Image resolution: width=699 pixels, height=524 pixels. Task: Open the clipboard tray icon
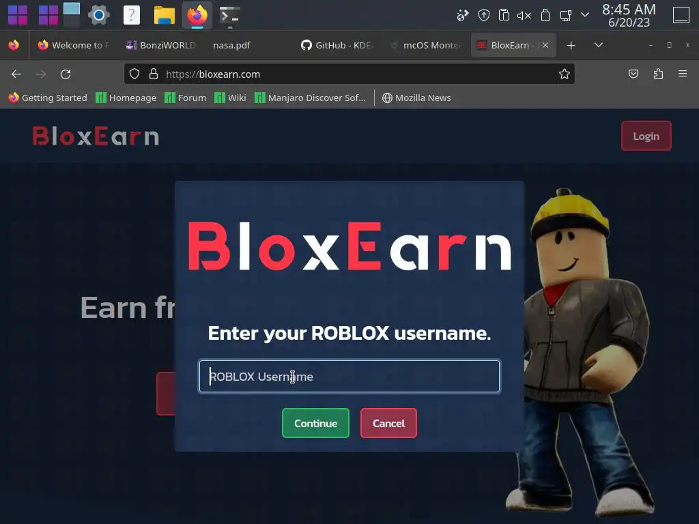pos(504,16)
